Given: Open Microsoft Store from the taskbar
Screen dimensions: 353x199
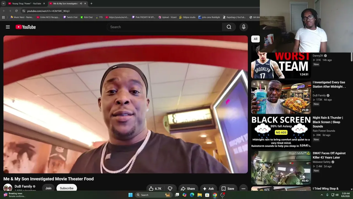Looking at the screenshot, I should tap(207, 195).
